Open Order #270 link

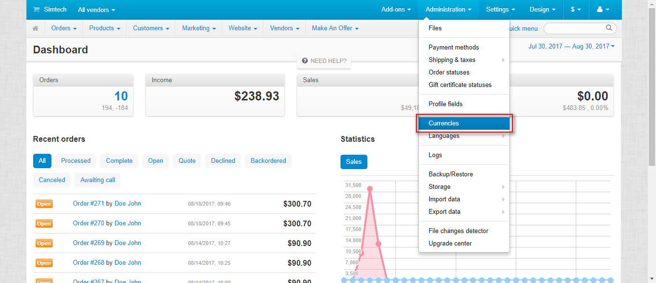point(88,223)
